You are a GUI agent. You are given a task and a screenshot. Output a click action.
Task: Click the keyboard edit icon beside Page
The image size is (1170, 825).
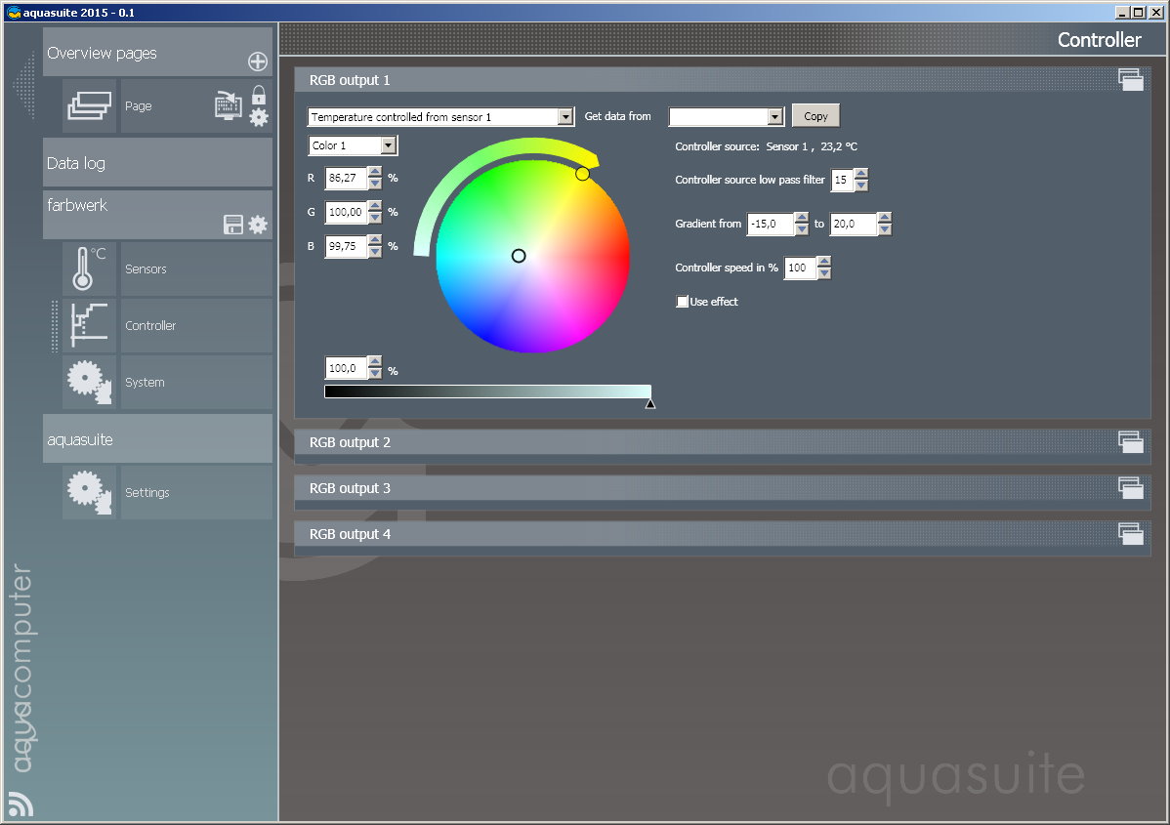pyautogui.click(x=229, y=105)
